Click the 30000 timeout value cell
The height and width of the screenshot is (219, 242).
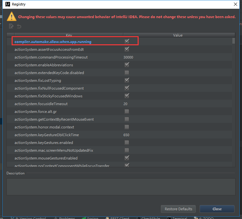tap(128, 57)
